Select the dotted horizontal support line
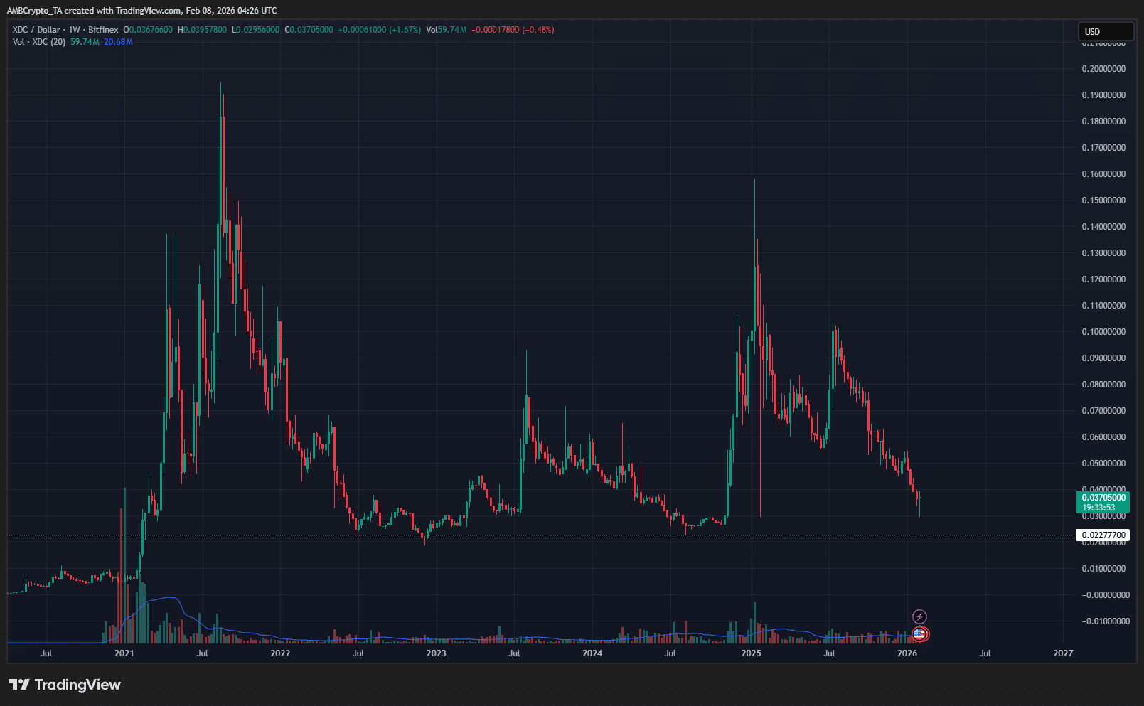 (x=498, y=535)
